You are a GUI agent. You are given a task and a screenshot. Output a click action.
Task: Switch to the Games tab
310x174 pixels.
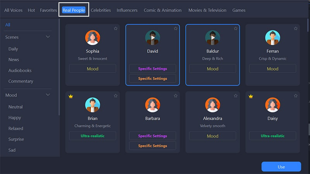[x=239, y=10]
